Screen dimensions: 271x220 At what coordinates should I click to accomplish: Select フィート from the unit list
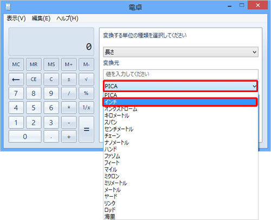(180, 163)
